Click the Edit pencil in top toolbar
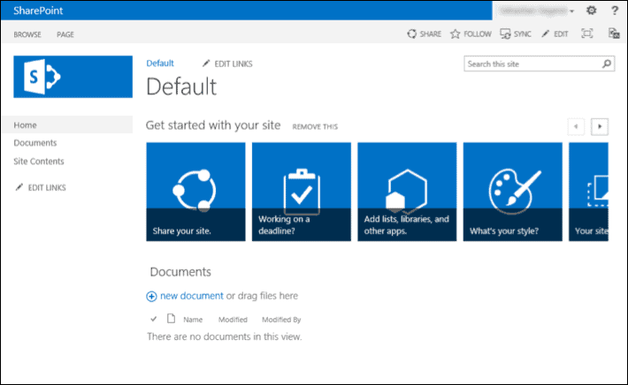 coord(545,34)
